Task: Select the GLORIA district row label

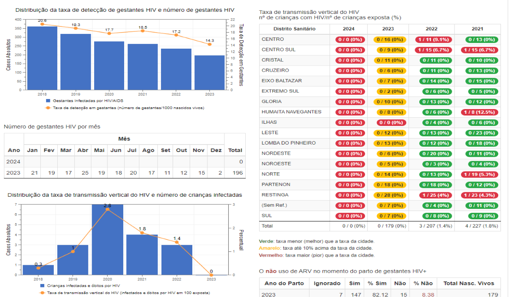Action: tap(272, 102)
